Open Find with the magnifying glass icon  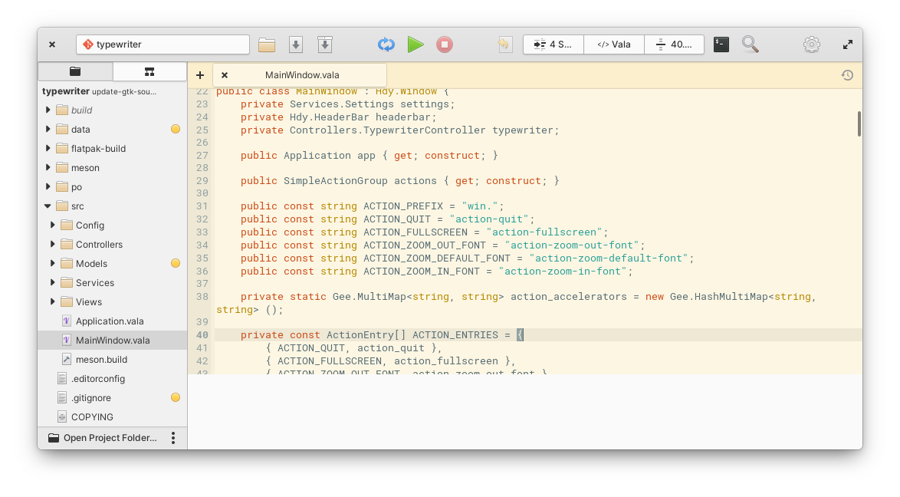click(751, 44)
